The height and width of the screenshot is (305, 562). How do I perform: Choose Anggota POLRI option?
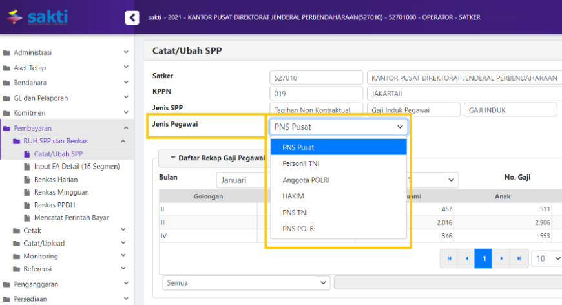[x=306, y=180]
